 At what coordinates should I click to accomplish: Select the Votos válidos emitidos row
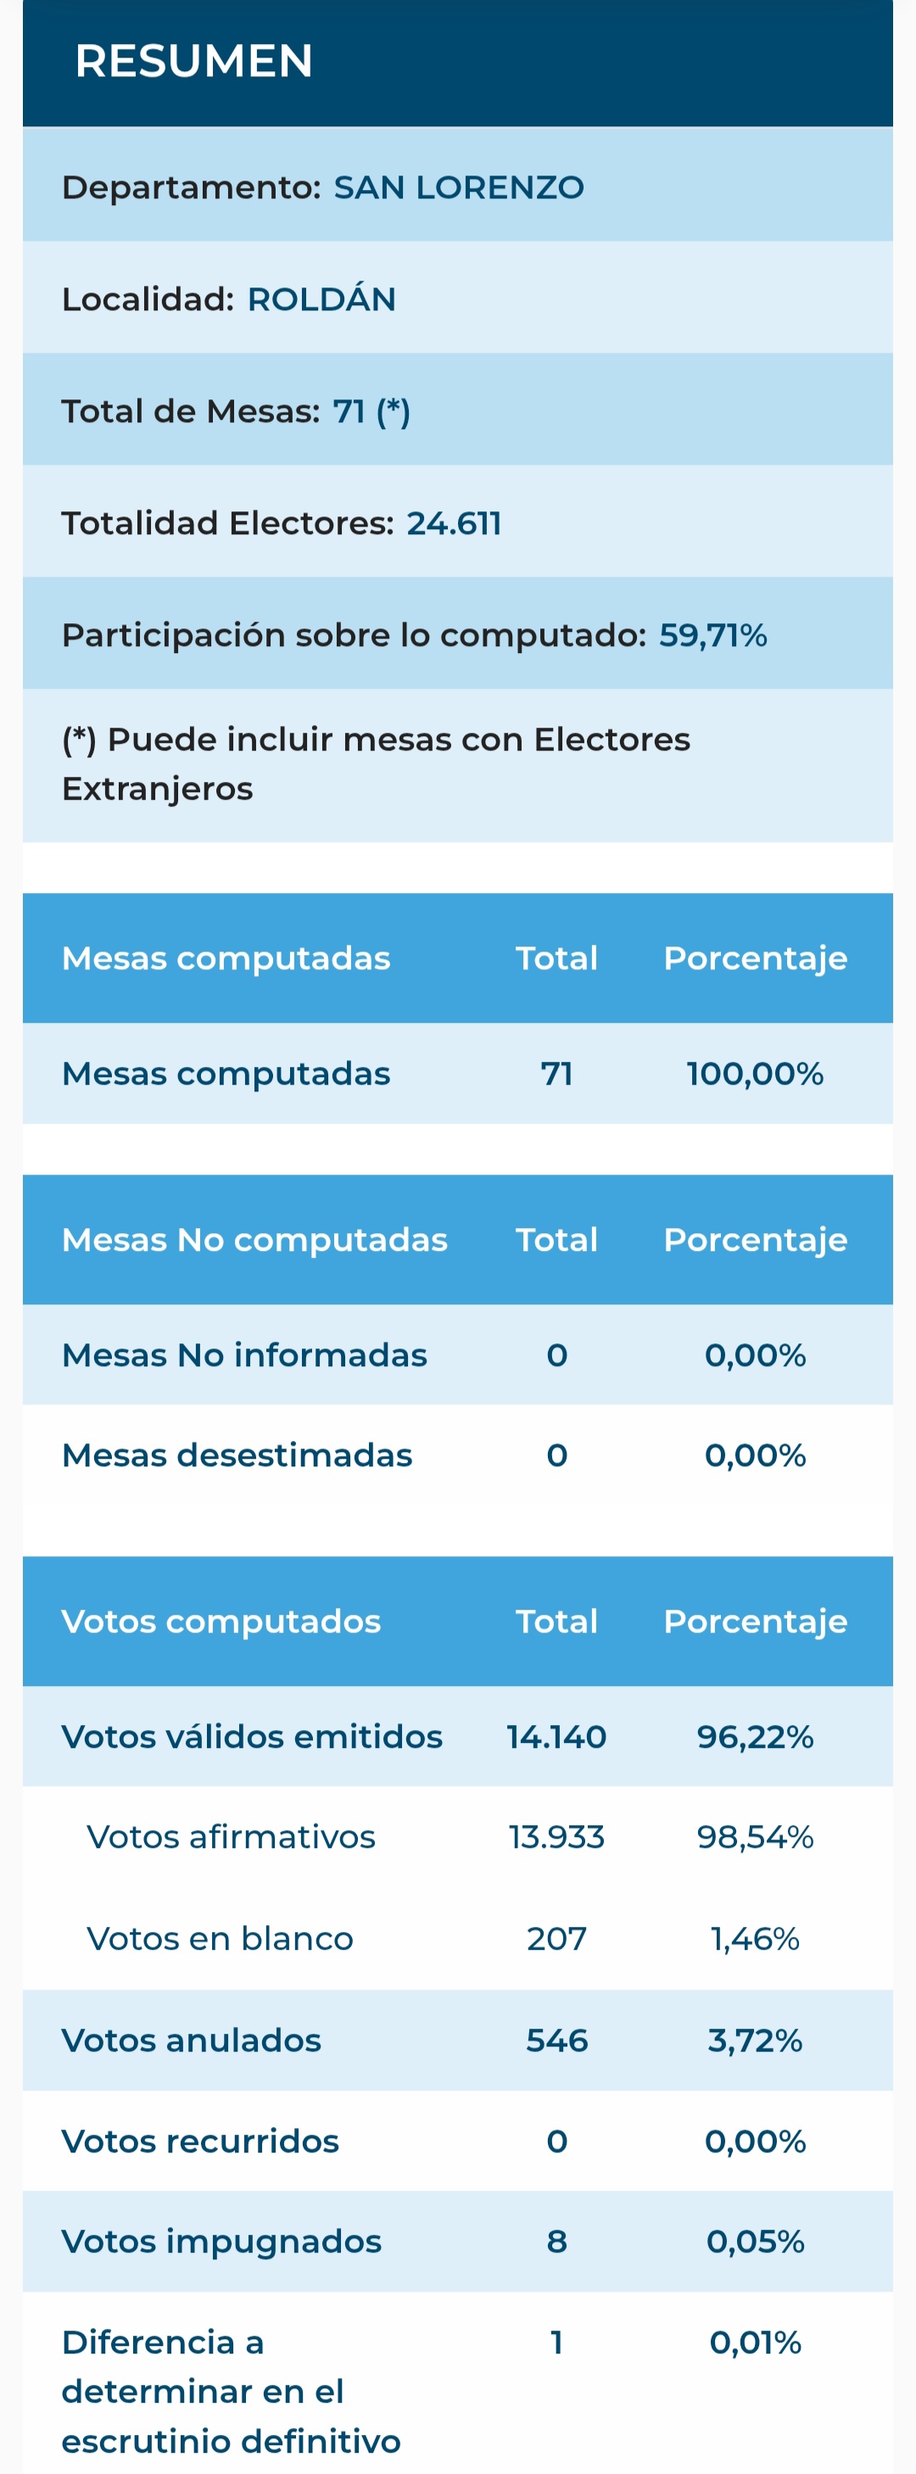point(458,1735)
